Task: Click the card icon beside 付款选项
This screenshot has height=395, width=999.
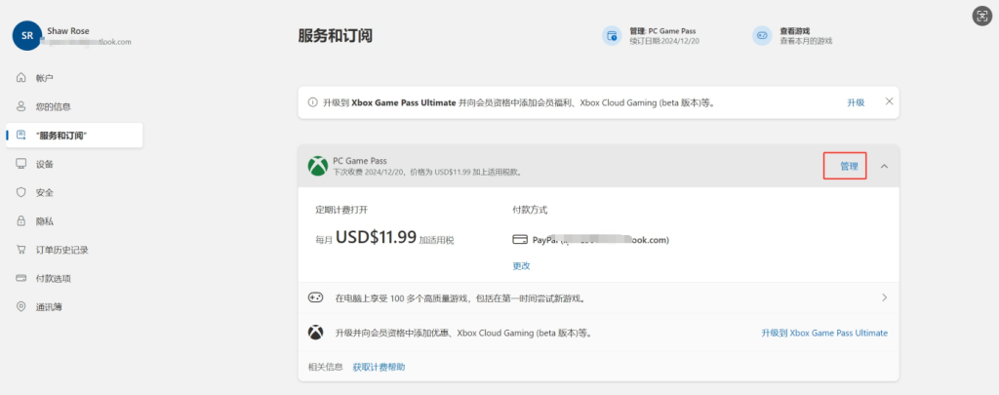Action: pyautogui.click(x=21, y=278)
